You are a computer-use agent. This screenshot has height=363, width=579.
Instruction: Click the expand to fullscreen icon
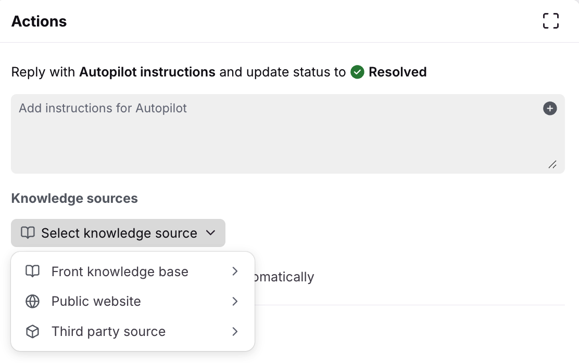click(550, 21)
